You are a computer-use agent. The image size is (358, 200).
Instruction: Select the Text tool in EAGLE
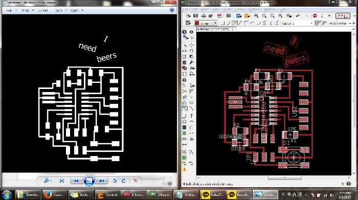(191, 116)
